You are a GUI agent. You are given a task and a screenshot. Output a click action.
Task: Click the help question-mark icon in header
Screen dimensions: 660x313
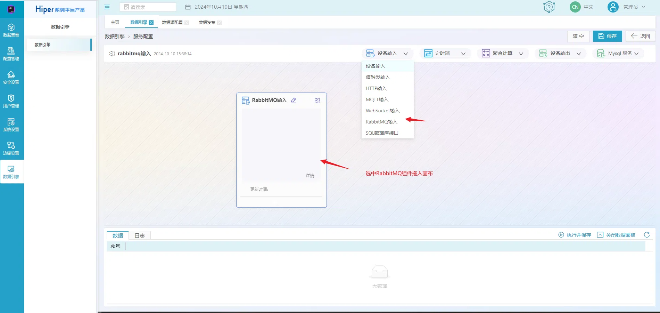pos(549,7)
